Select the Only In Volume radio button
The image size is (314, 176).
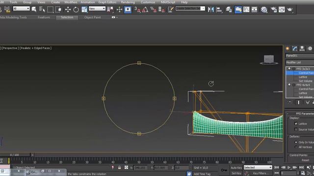point(296,142)
